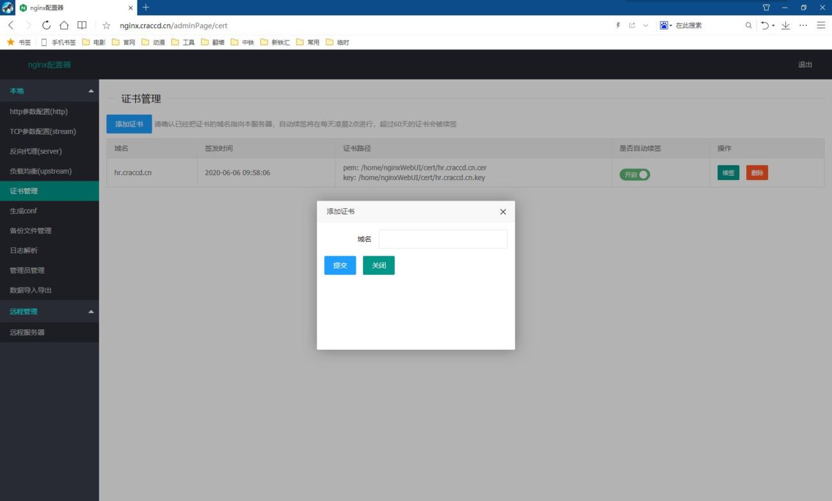Open the browser menu with the hamburger icon
Screen dimensions: 832x501
(x=821, y=26)
